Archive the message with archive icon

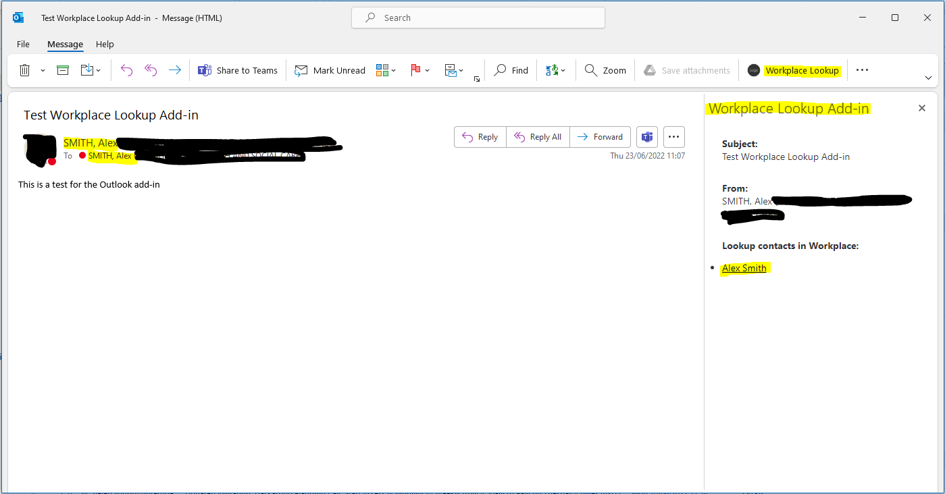point(63,70)
